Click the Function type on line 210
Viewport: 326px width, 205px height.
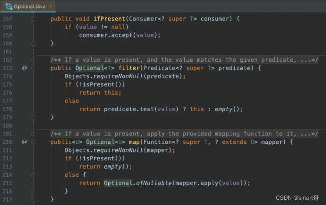(x=157, y=142)
